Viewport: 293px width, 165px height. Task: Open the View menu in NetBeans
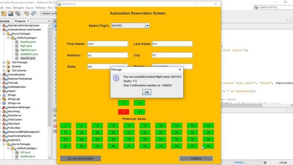click(x=8, y=8)
